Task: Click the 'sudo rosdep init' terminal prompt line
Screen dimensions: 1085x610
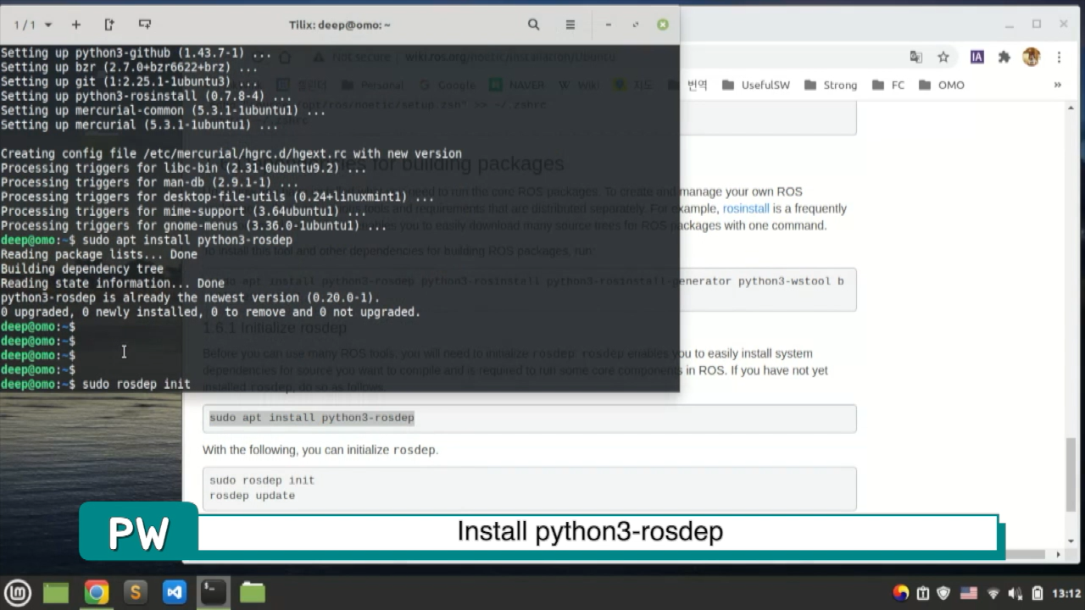Action: tap(95, 384)
